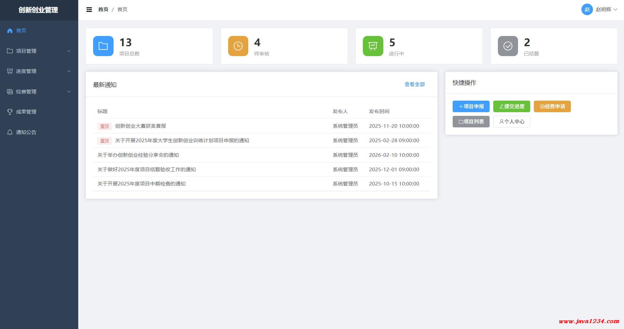Click the sidebar collapse hamburger icon

point(89,10)
